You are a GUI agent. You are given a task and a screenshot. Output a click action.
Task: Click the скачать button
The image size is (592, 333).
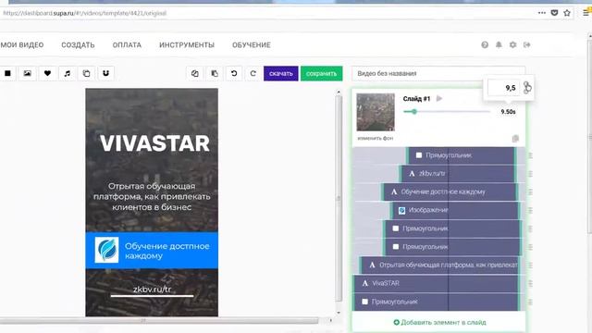(x=281, y=73)
